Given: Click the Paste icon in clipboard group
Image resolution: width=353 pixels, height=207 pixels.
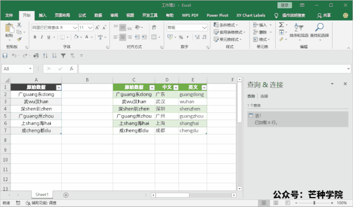Looking at the screenshot, I should [x=9, y=28].
